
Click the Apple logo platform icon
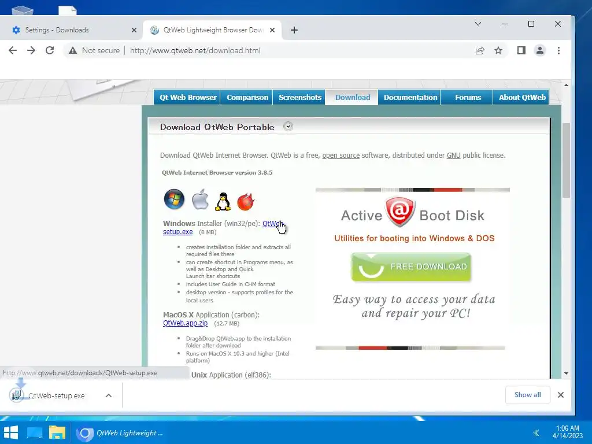(x=200, y=199)
